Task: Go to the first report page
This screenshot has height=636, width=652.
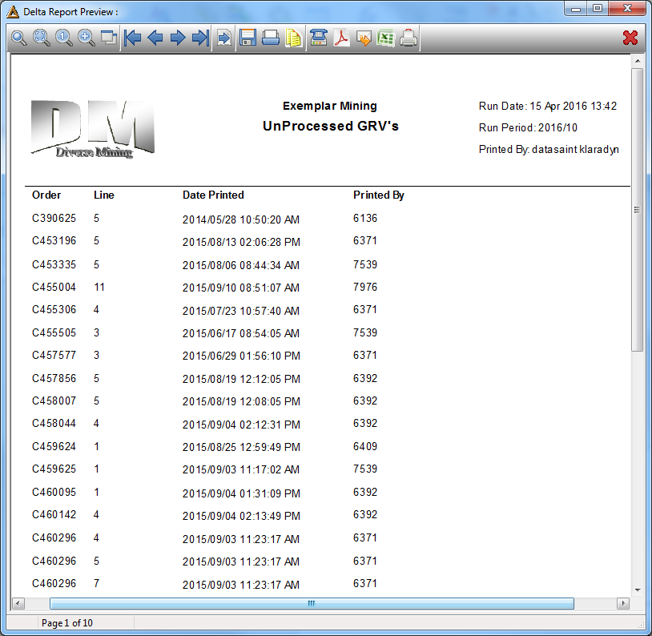Action: (x=133, y=38)
